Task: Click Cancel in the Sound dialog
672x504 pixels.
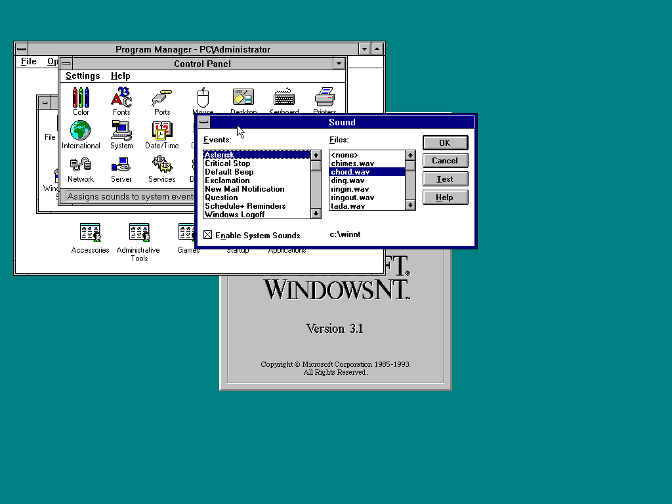Action: [446, 161]
